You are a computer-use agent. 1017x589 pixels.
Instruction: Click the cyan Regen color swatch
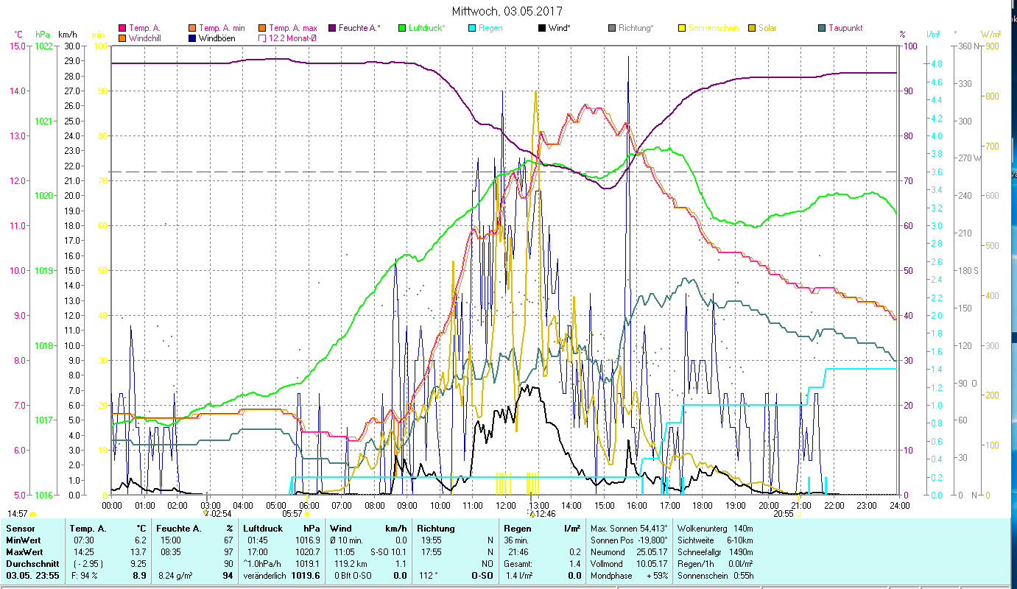click(x=472, y=29)
